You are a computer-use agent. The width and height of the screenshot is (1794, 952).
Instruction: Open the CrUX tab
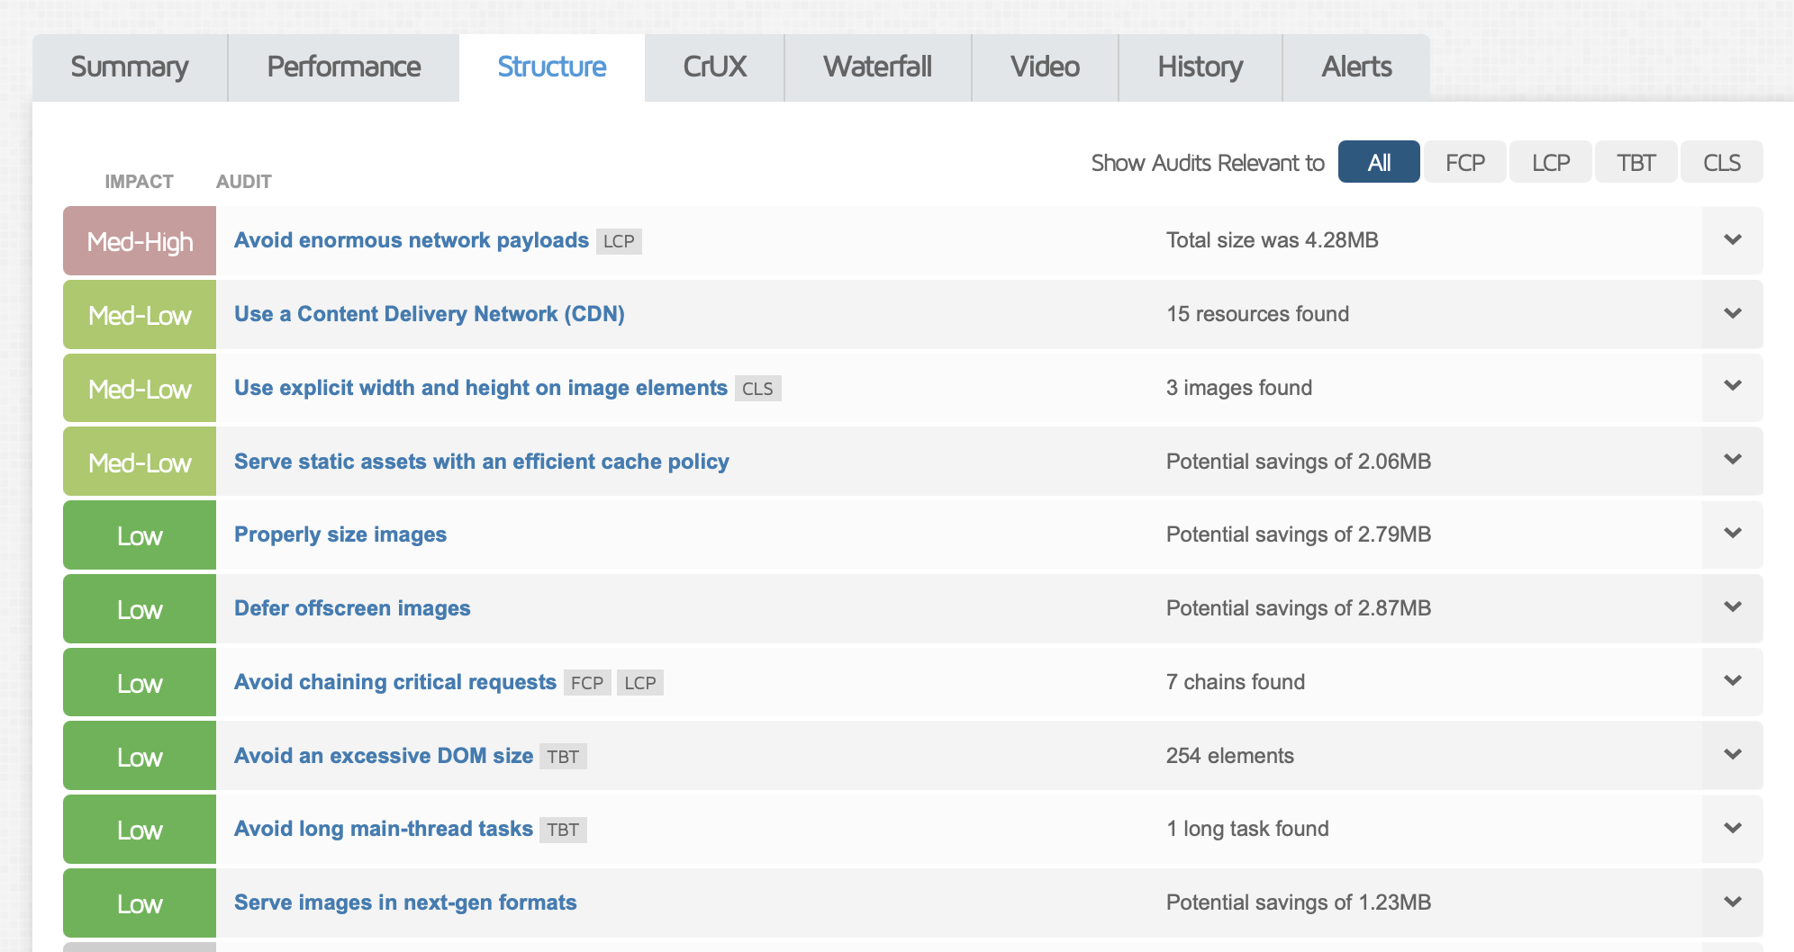(x=715, y=67)
